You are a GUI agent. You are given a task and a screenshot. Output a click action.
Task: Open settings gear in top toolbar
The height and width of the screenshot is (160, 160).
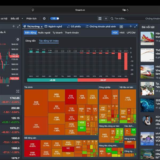coord(44,18)
